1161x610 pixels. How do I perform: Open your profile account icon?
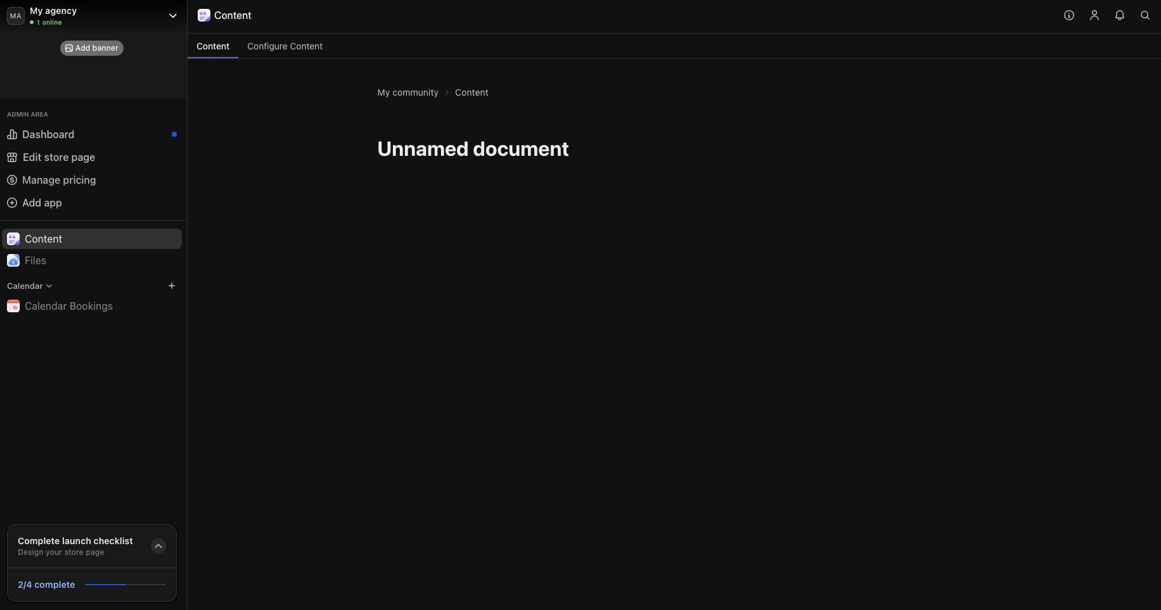pyautogui.click(x=1094, y=15)
